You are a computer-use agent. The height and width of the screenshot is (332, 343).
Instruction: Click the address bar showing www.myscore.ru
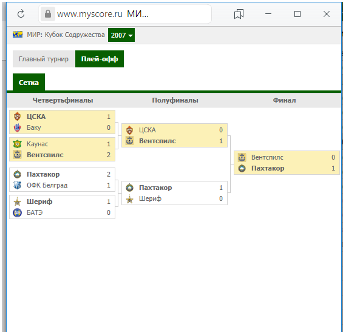tap(125, 14)
